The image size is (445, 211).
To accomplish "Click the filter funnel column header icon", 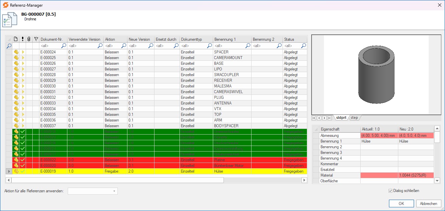I will [36, 39].
